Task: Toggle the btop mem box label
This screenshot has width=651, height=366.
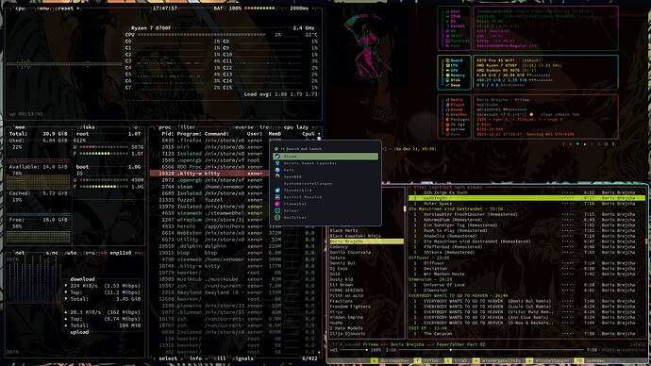Action: (x=19, y=127)
